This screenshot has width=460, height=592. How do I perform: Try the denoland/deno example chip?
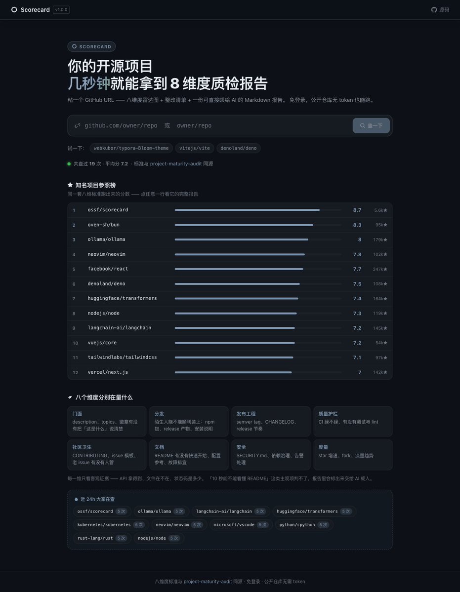[x=238, y=148]
